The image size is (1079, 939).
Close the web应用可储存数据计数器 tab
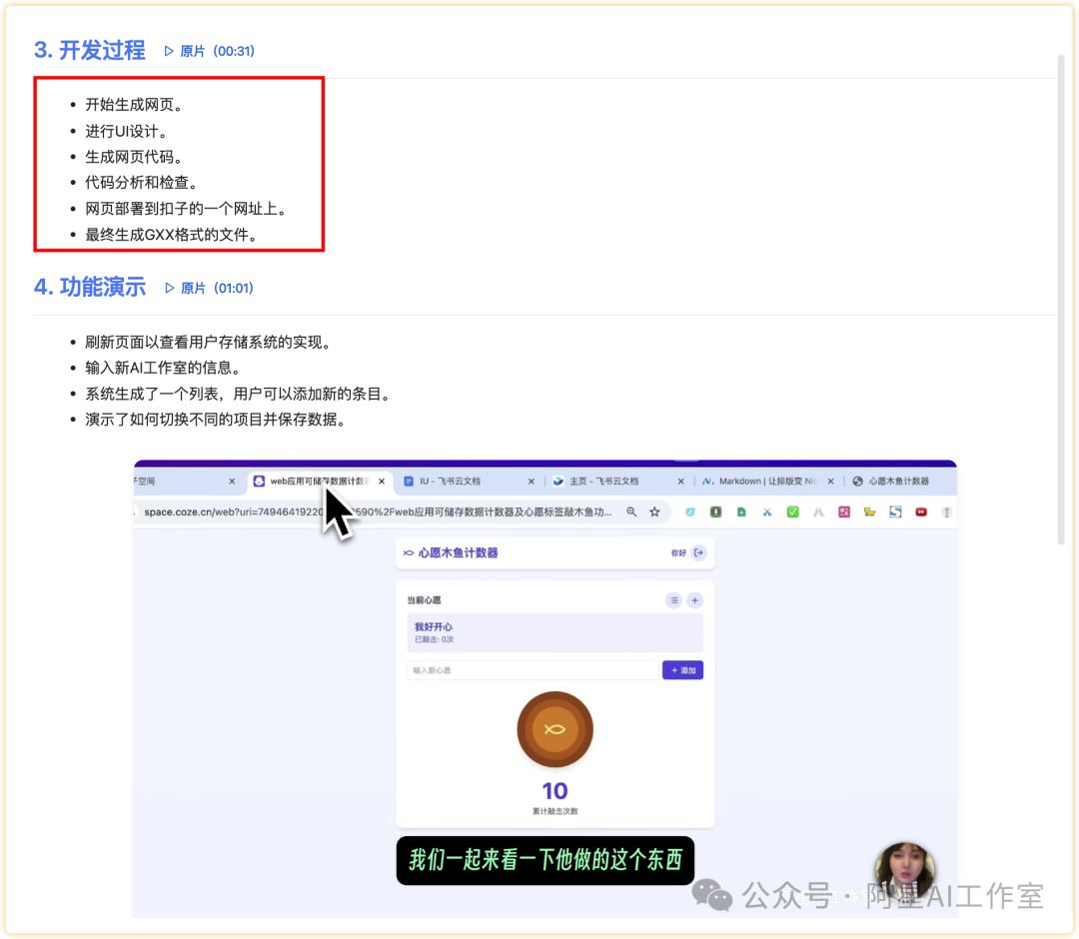tap(382, 480)
